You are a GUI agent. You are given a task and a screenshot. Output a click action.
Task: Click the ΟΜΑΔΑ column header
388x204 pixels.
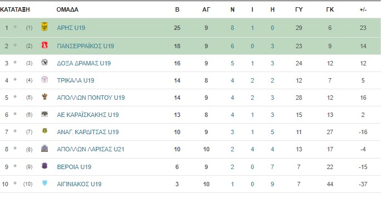(x=67, y=9)
